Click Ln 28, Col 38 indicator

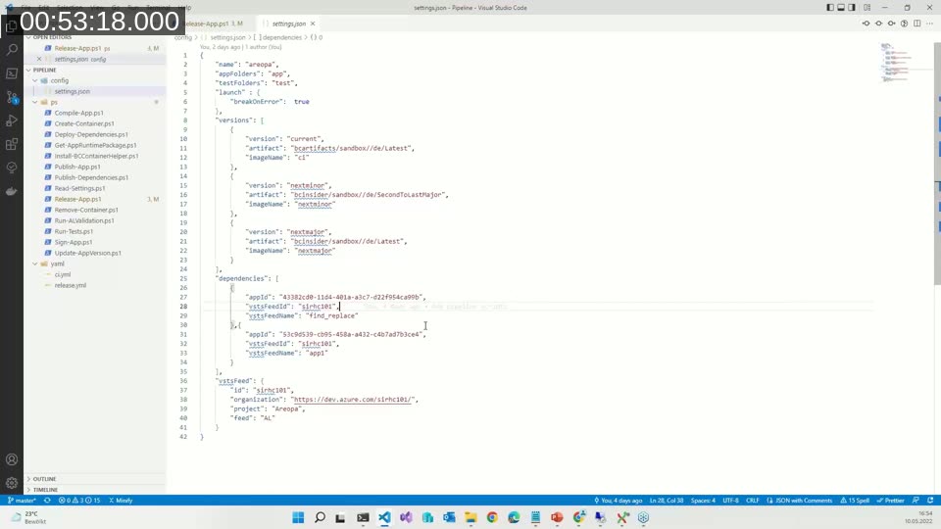click(667, 501)
